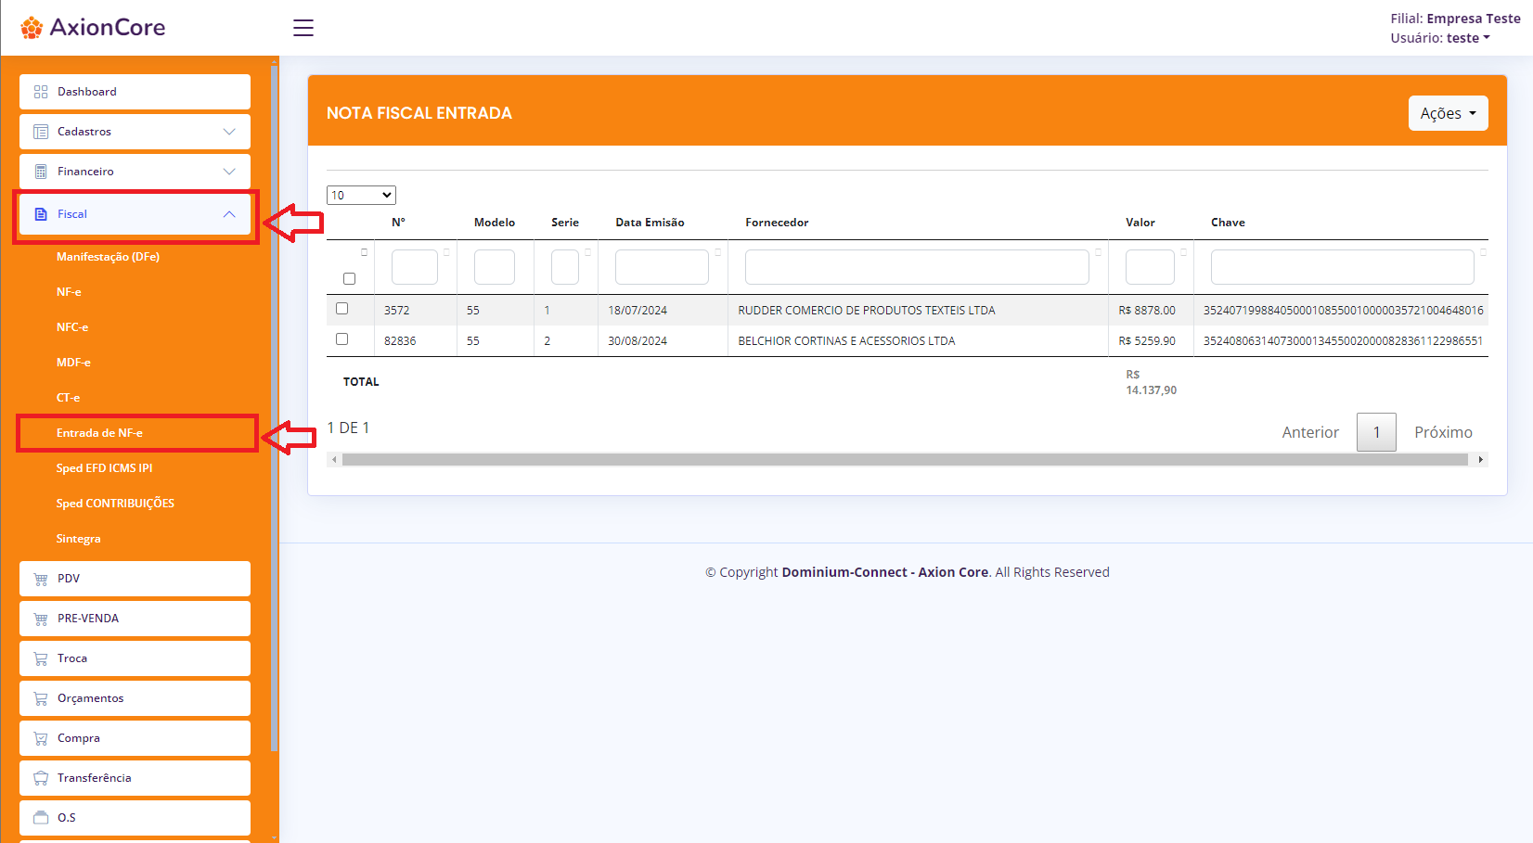Click the Empresa Teste filial label

pyautogui.click(x=1474, y=19)
